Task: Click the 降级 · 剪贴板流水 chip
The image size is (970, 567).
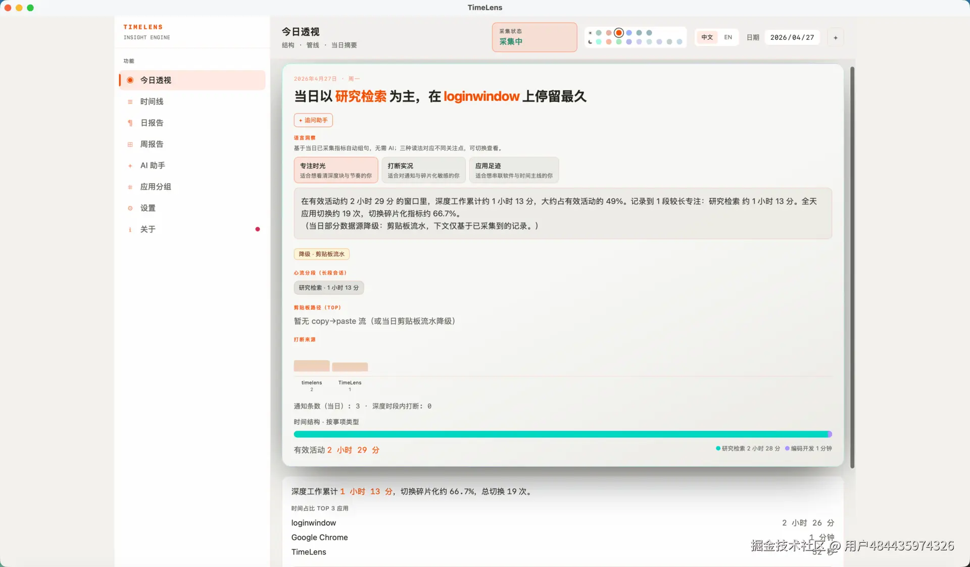Action: pos(321,254)
